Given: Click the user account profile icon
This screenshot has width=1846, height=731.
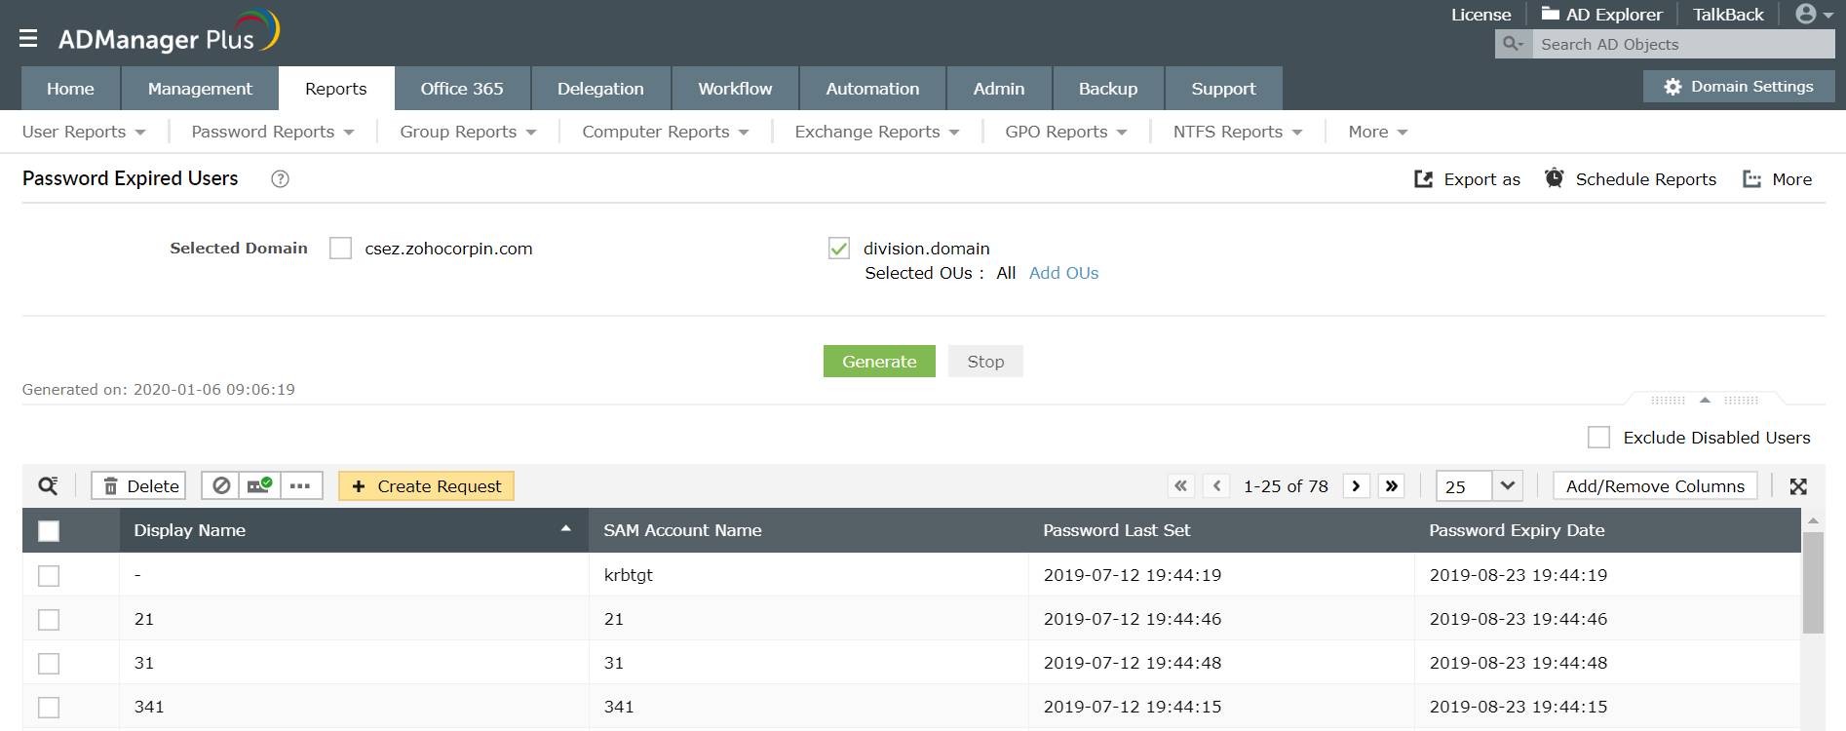Looking at the screenshot, I should pyautogui.click(x=1806, y=14).
